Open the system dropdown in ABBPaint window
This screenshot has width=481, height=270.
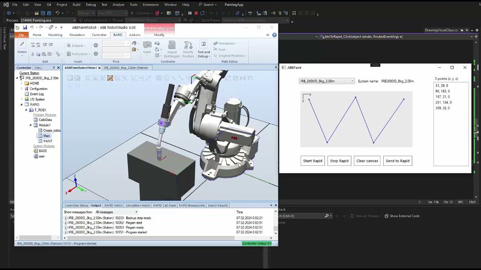point(352,81)
